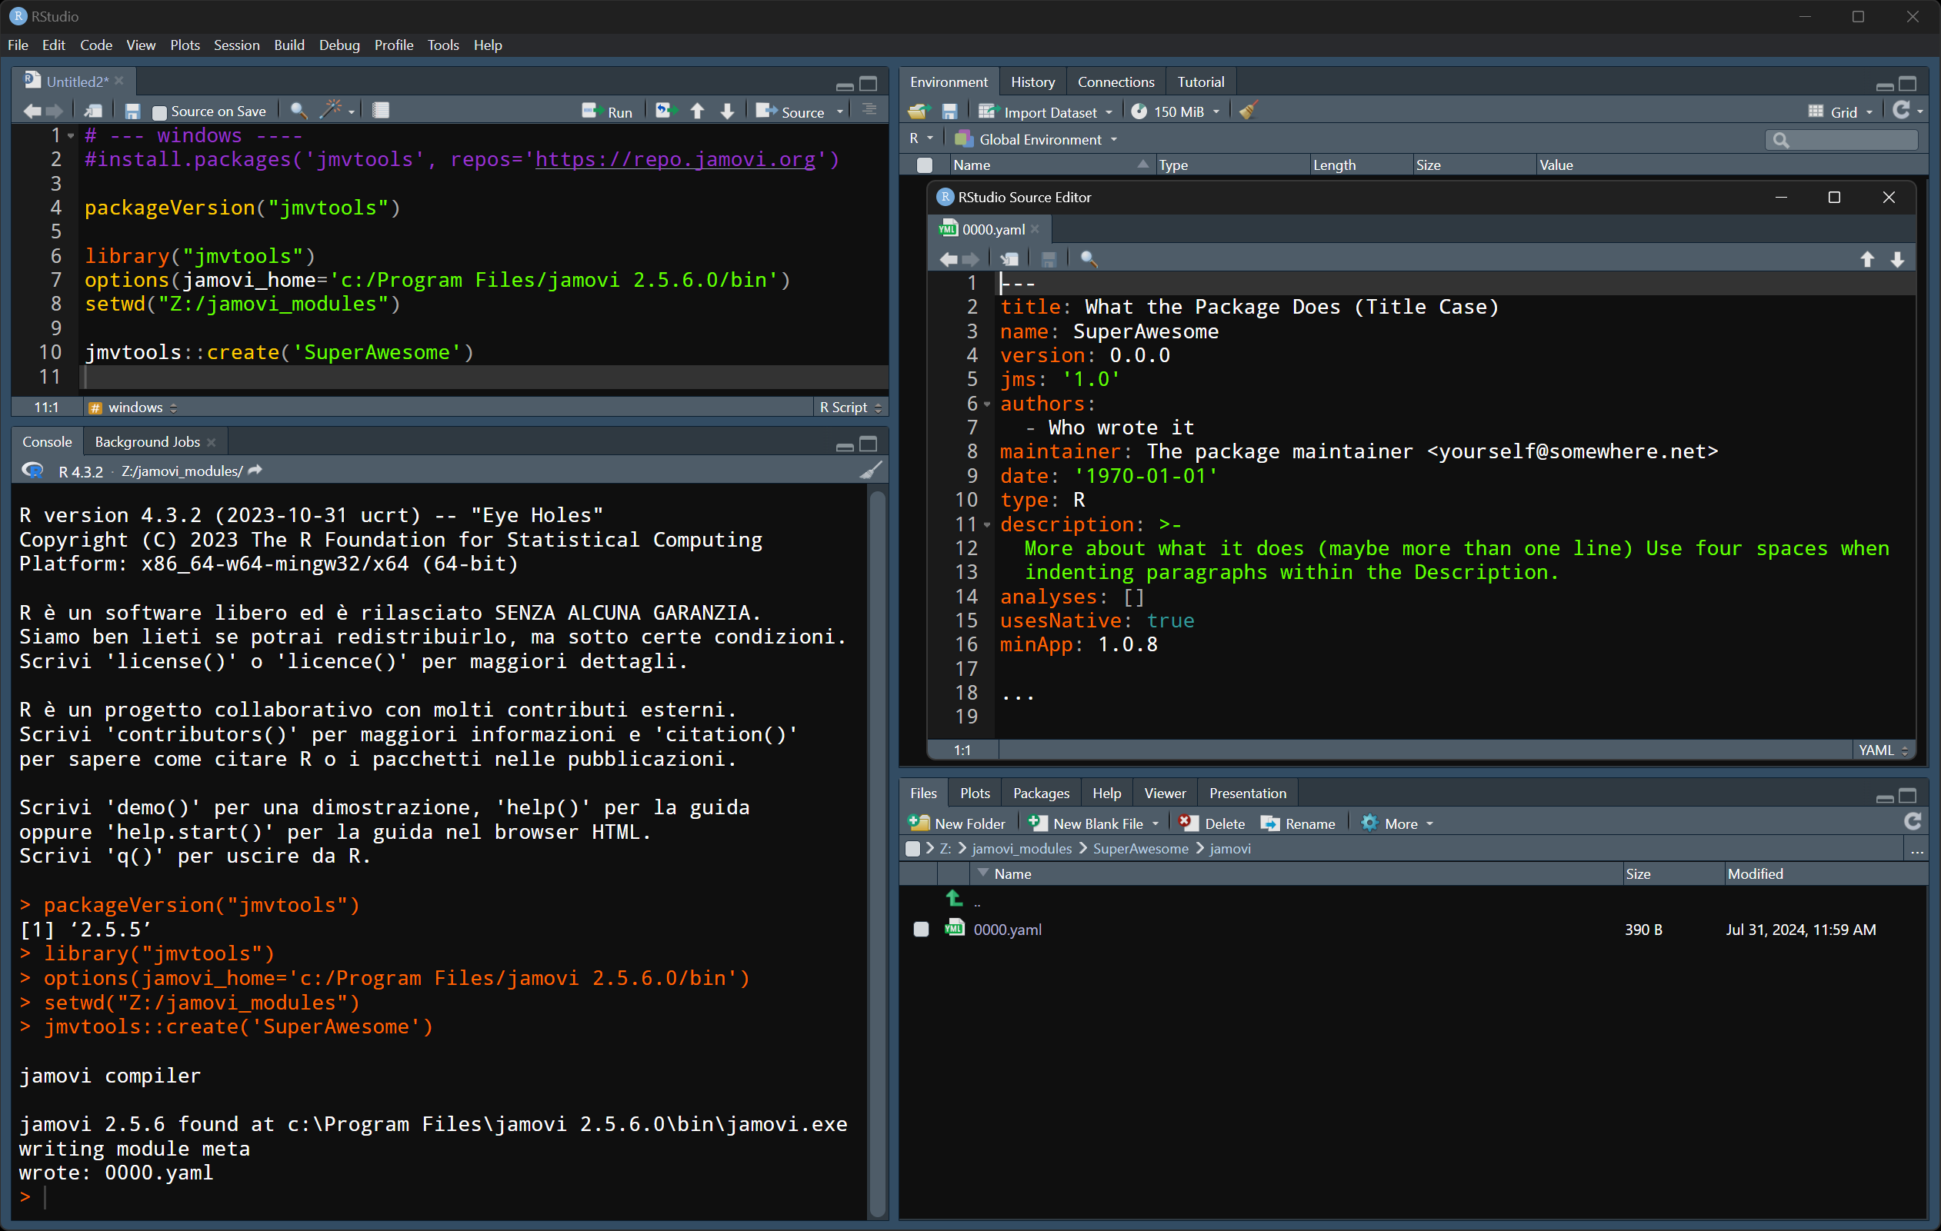
Task: Open the 150 MiB memory usage dropdown
Action: [1175, 112]
